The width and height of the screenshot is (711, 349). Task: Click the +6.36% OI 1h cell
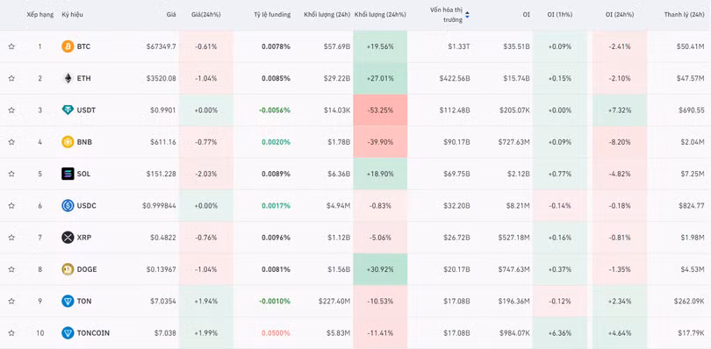point(559,333)
